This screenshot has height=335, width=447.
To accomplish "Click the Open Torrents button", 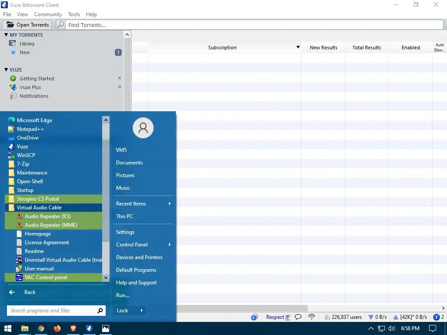I will pyautogui.click(x=27, y=25).
